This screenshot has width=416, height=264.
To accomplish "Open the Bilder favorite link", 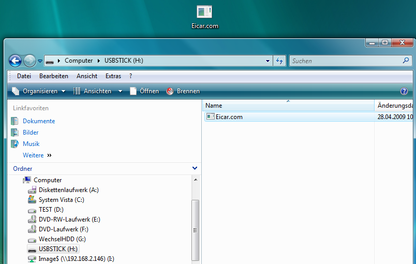I will pyautogui.click(x=31, y=133).
